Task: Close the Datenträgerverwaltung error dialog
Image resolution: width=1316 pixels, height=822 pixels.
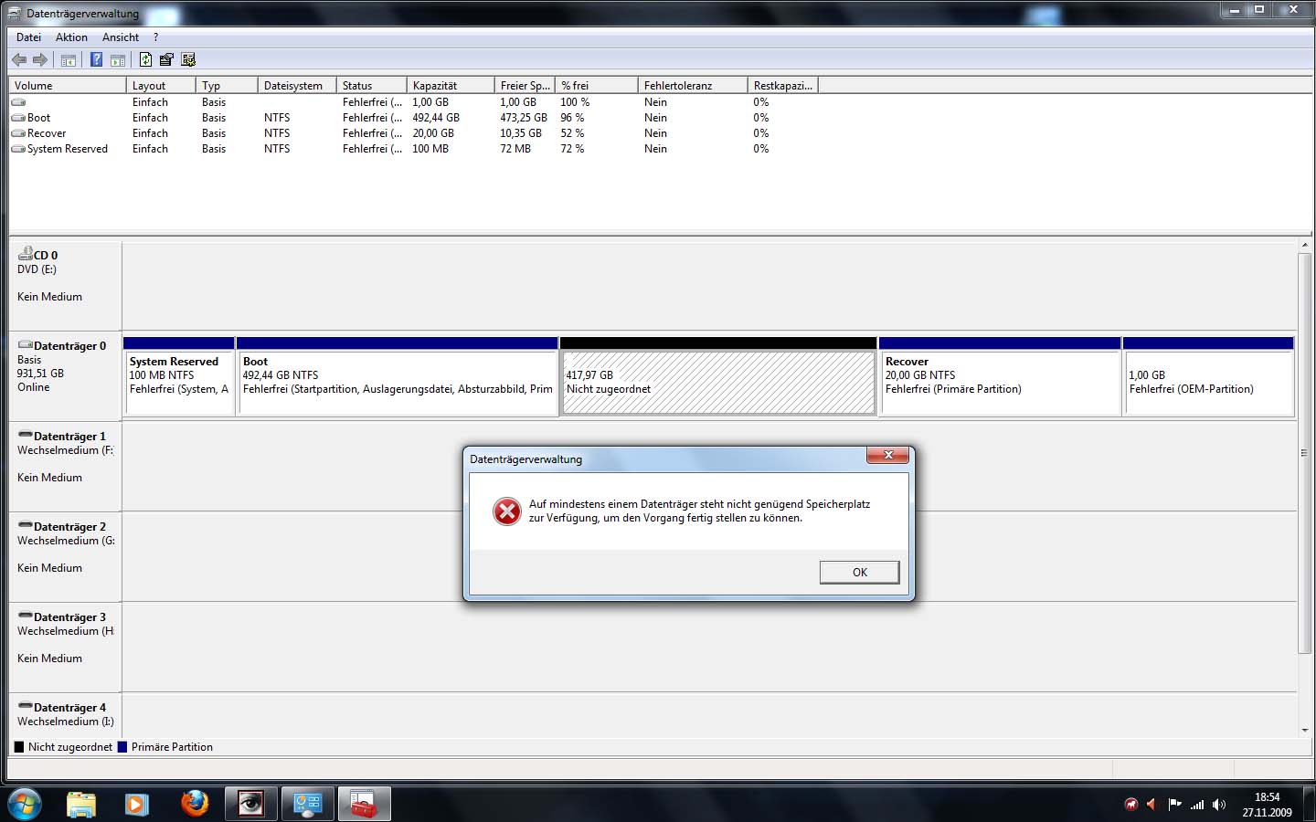Action: click(887, 455)
